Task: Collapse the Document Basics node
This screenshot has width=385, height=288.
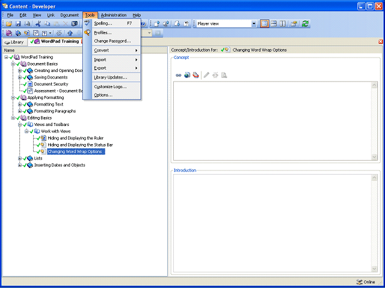Action: (x=13, y=64)
